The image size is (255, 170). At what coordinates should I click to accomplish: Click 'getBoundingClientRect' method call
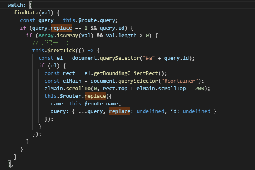(x=126, y=73)
